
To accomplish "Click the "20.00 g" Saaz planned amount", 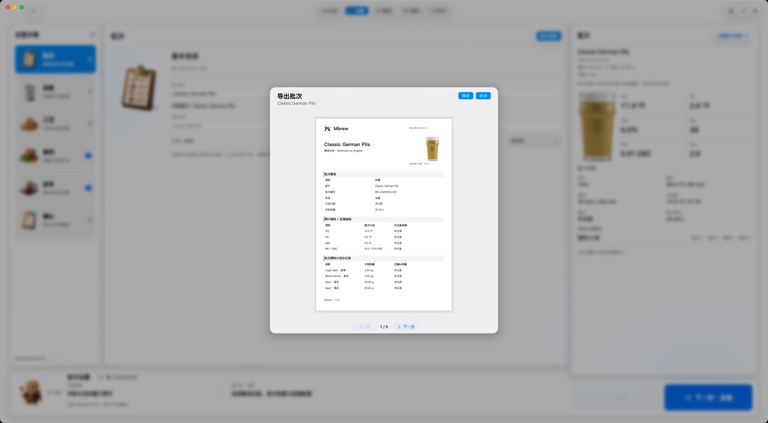I will (368, 288).
